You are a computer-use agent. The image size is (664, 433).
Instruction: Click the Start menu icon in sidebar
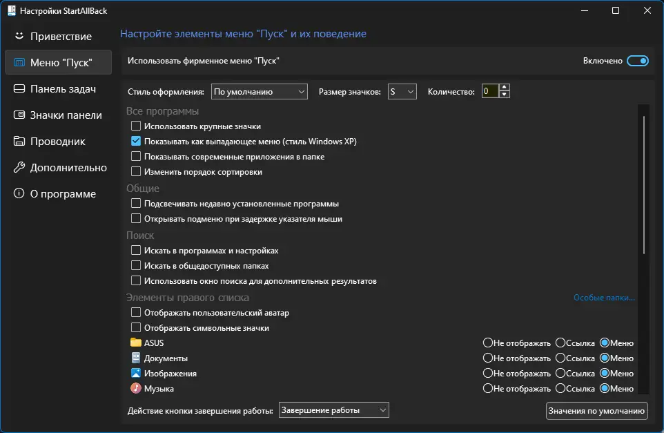pos(19,63)
